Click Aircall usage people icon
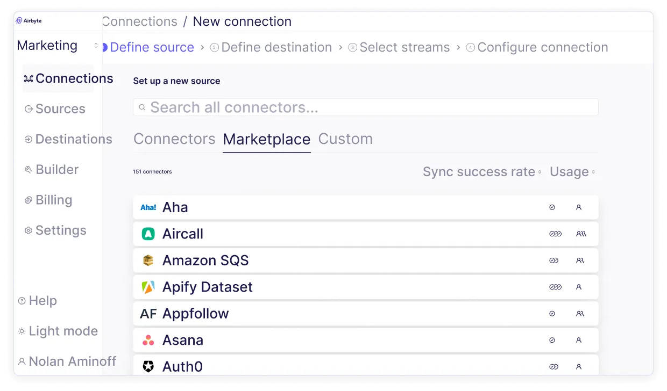The height and width of the screenshot is (391, 667). tap(581, 234)
